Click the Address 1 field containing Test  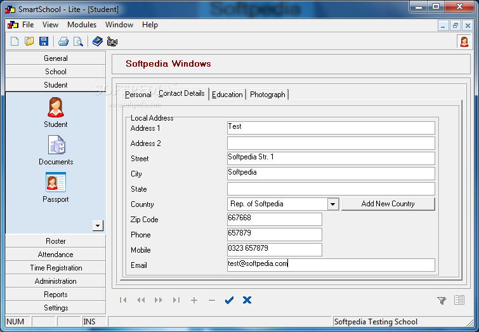(331, 128)
